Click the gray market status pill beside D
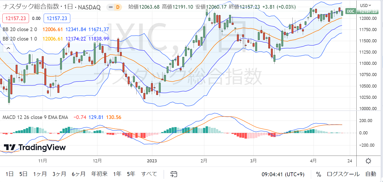 pyautogui.click(x=110, y=7)
